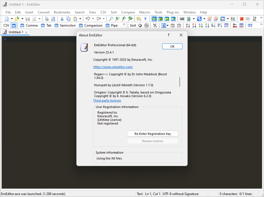This screenshot has height=197, width=264.
Task: Click the Spelling ABC icon in toolbar
Action: (182, 19)
